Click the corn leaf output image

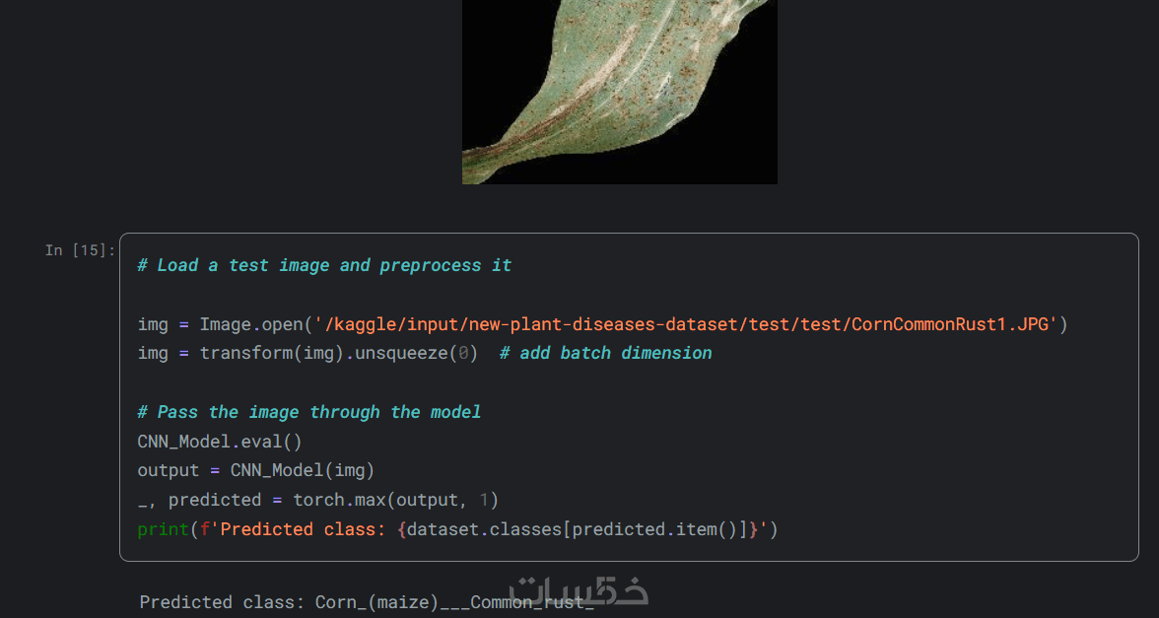tap(619, 92)
